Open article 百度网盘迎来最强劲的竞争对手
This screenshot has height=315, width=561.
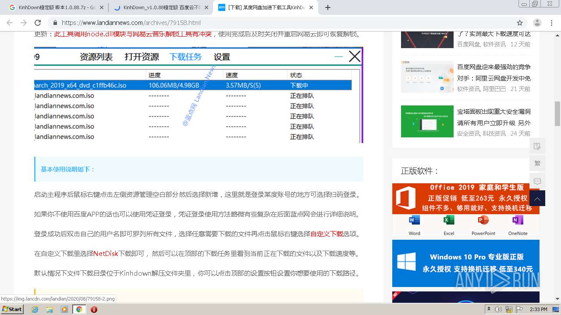click(x=494, y=73)
